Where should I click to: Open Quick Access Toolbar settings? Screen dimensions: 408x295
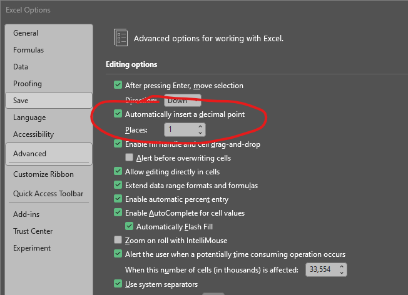48,194
